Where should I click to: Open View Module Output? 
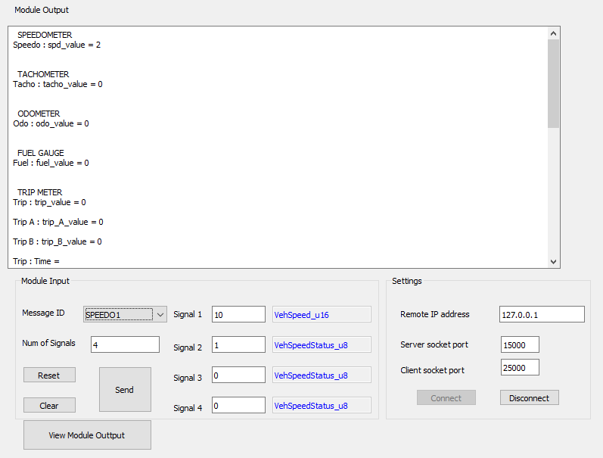pos(87,435)
